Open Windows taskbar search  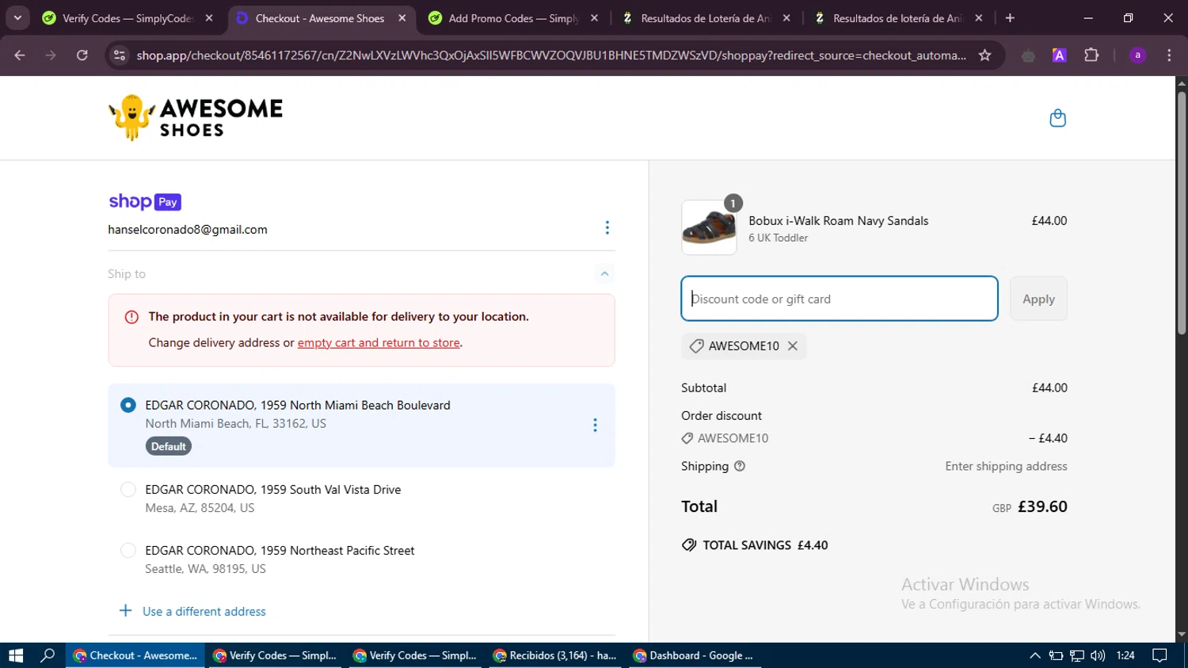pos(48,655)
